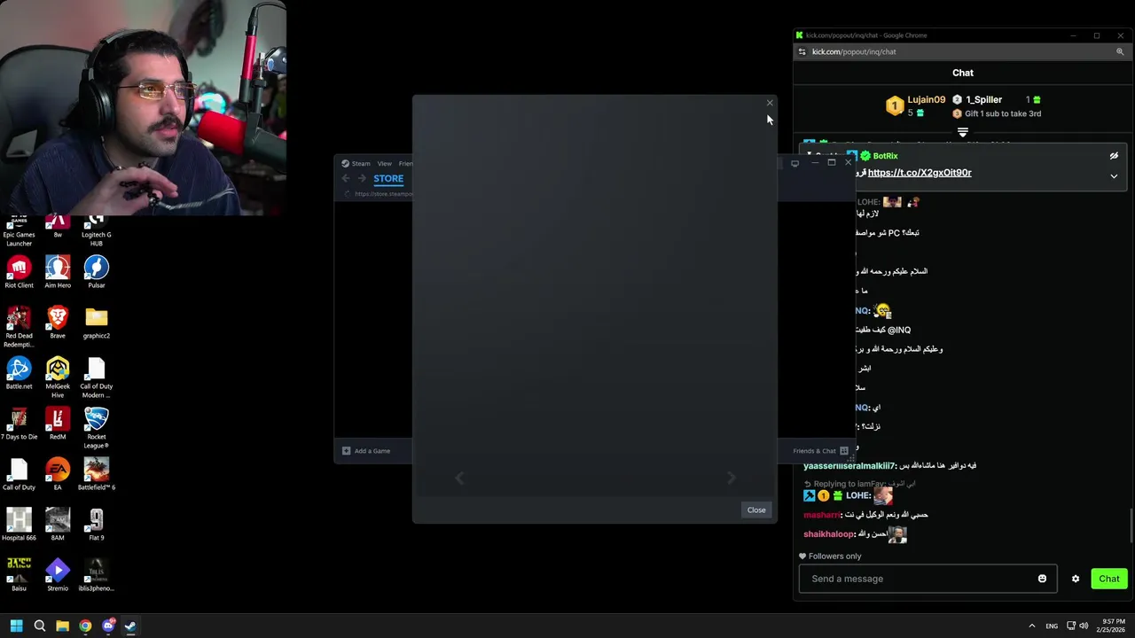Open the Battlefield 6 desktop shortcut
The width and height of the screenshot is (1135, 638).
[97, 475]
